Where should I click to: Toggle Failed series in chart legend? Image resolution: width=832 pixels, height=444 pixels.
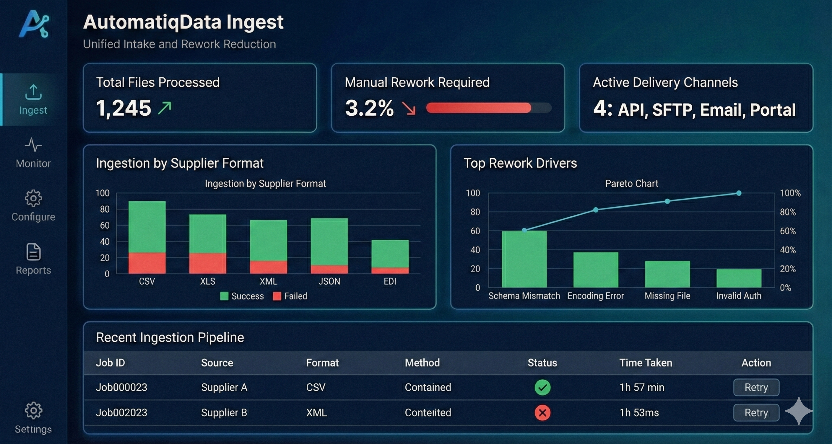[290, 296]
